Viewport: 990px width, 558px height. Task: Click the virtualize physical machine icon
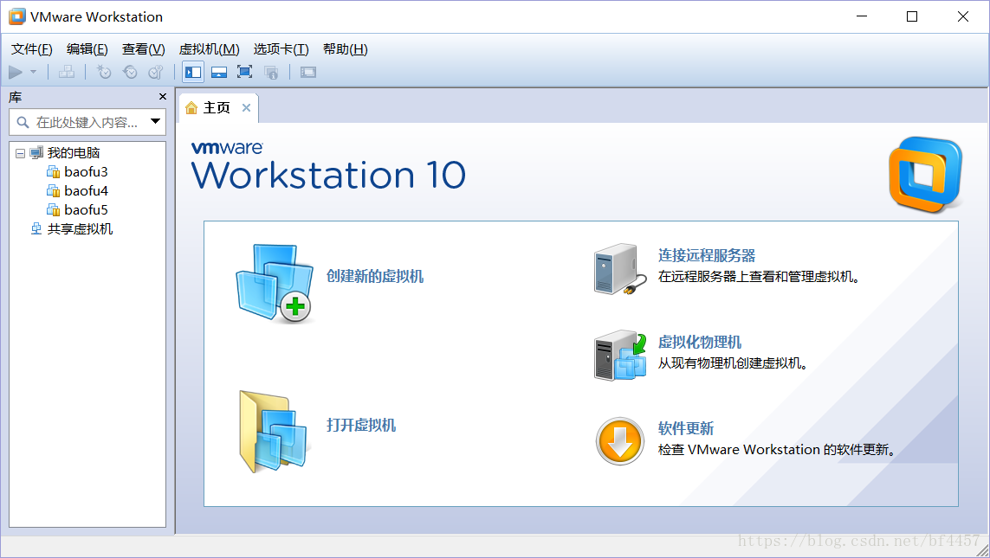[619, 356]
